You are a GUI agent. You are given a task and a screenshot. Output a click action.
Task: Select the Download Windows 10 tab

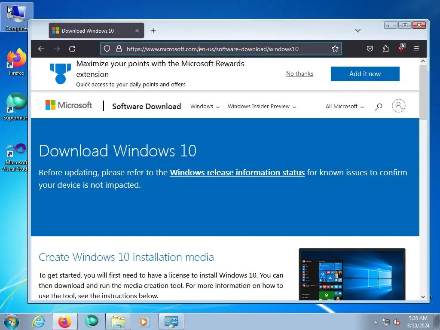coord(96,31)
